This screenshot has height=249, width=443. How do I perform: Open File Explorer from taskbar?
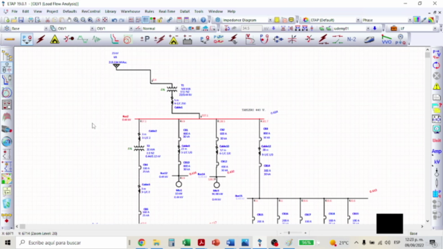(x=156, y=243)
